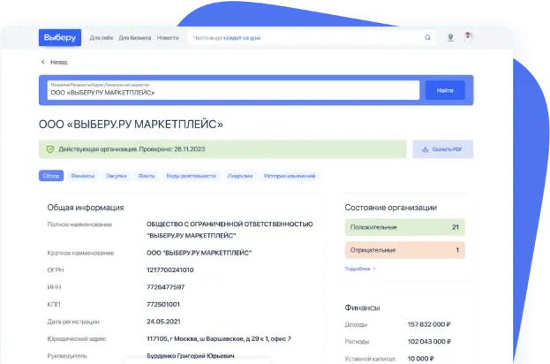Open the Виды деятельности tab
The image size is (550, 364).
coord(191,176)
